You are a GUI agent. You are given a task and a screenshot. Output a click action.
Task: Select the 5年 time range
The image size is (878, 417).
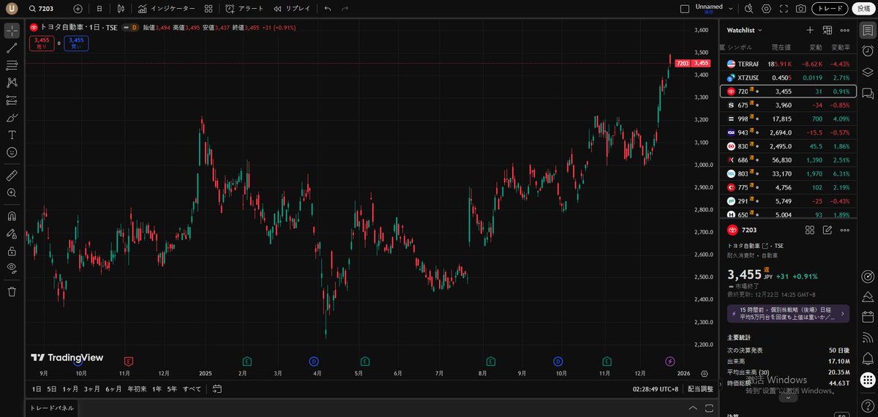click(172, 389)
